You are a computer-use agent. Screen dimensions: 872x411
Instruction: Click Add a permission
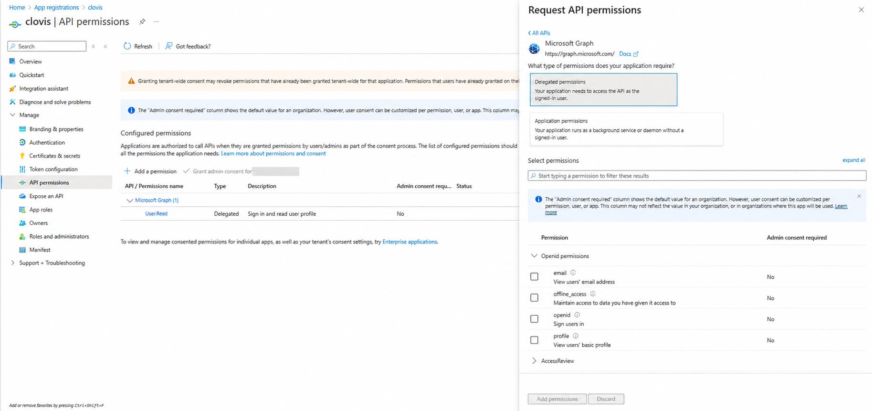click(x=150, y=171)
